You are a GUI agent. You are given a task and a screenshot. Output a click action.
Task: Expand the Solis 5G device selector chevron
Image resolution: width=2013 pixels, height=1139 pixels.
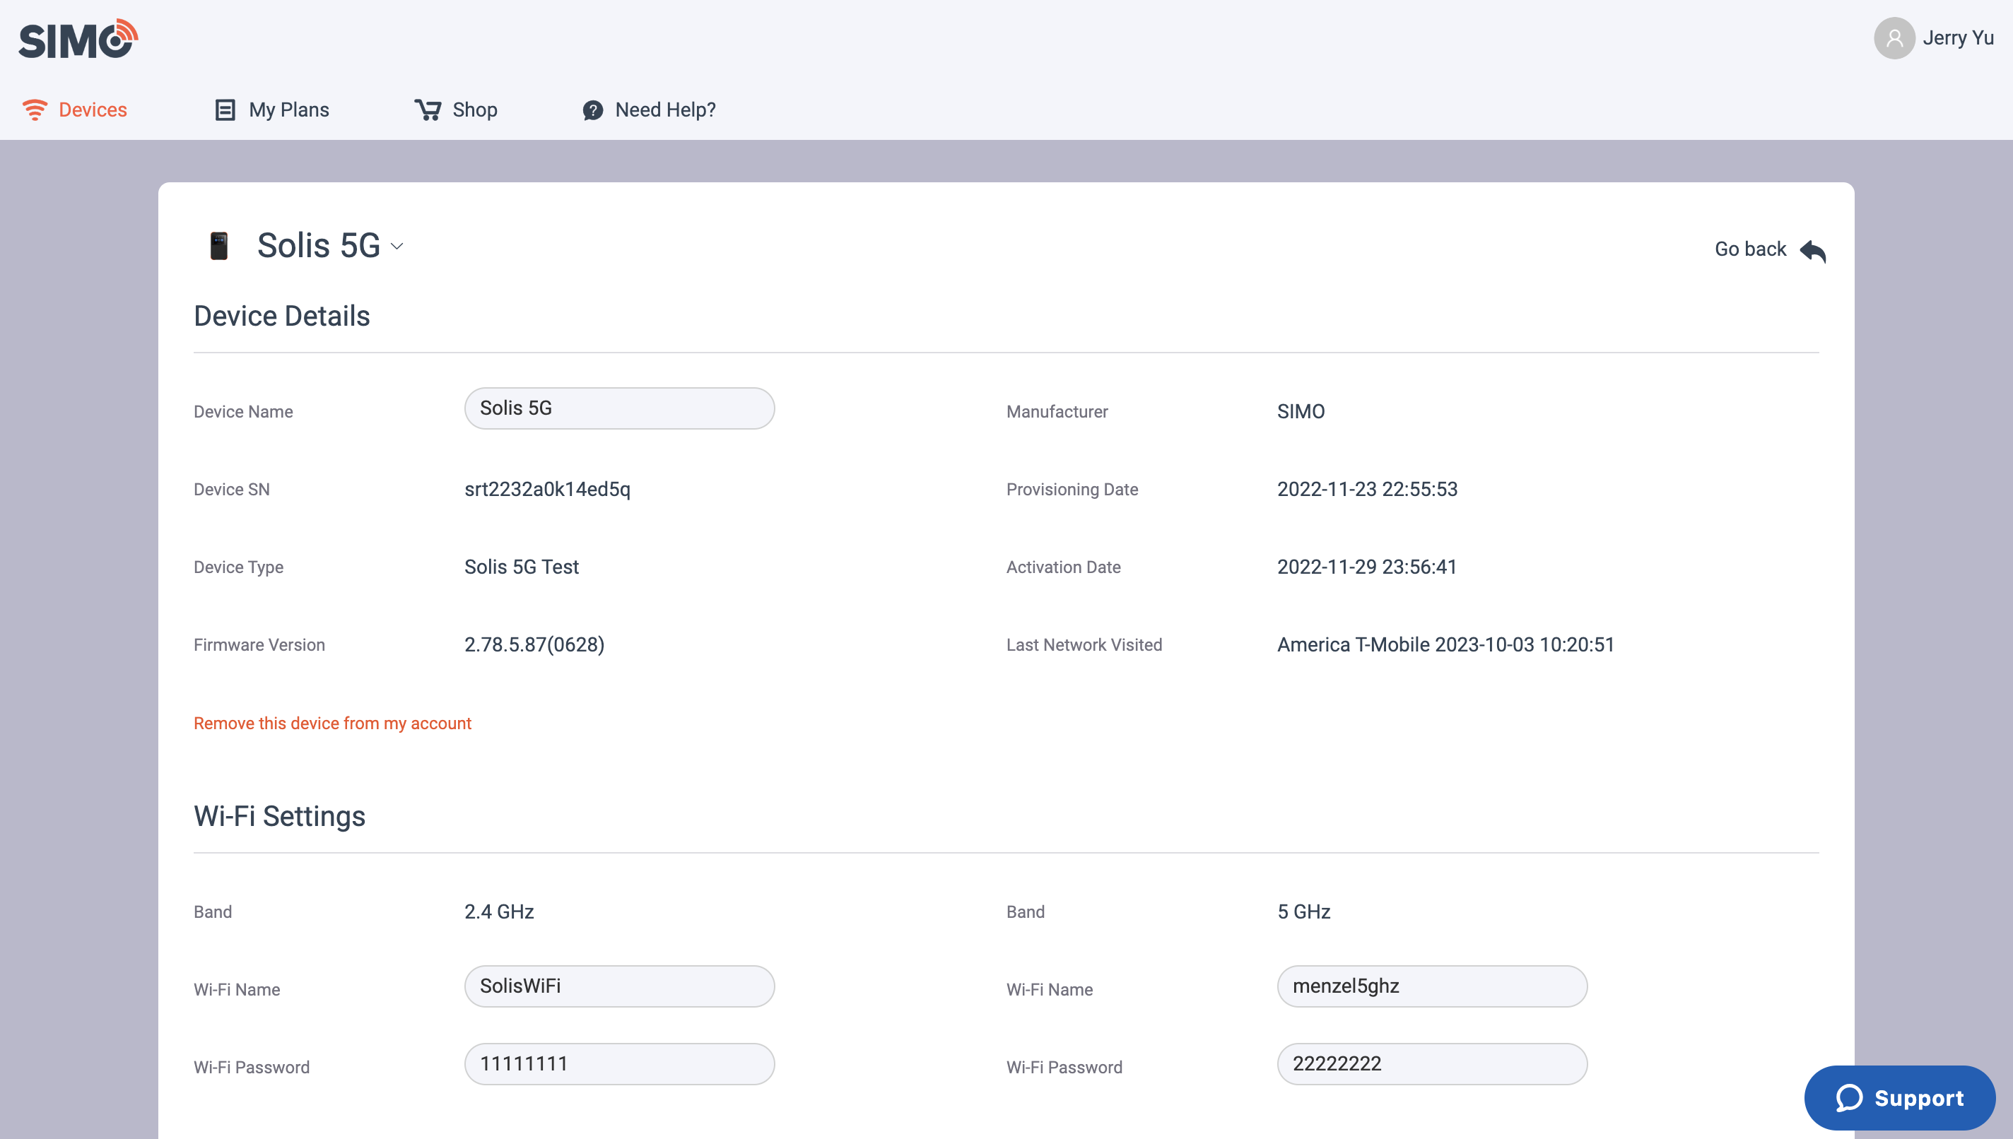tap(397, 247)
